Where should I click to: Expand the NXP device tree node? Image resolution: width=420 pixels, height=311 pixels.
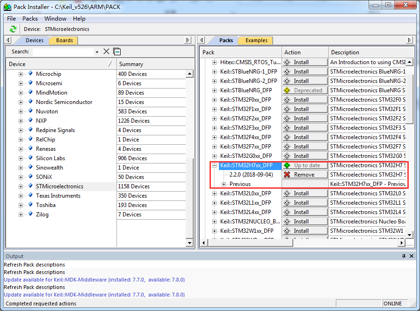21,121
